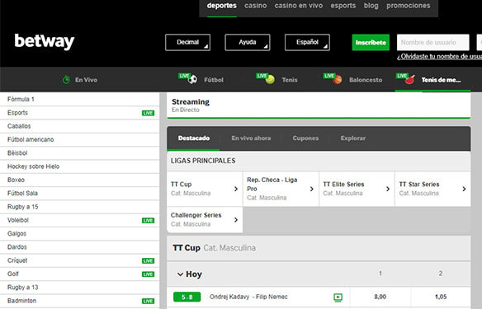482x309 pixels.
Task: Open Voleibol in sidebar
Action: pyautogui.click(x=79, y=220)
